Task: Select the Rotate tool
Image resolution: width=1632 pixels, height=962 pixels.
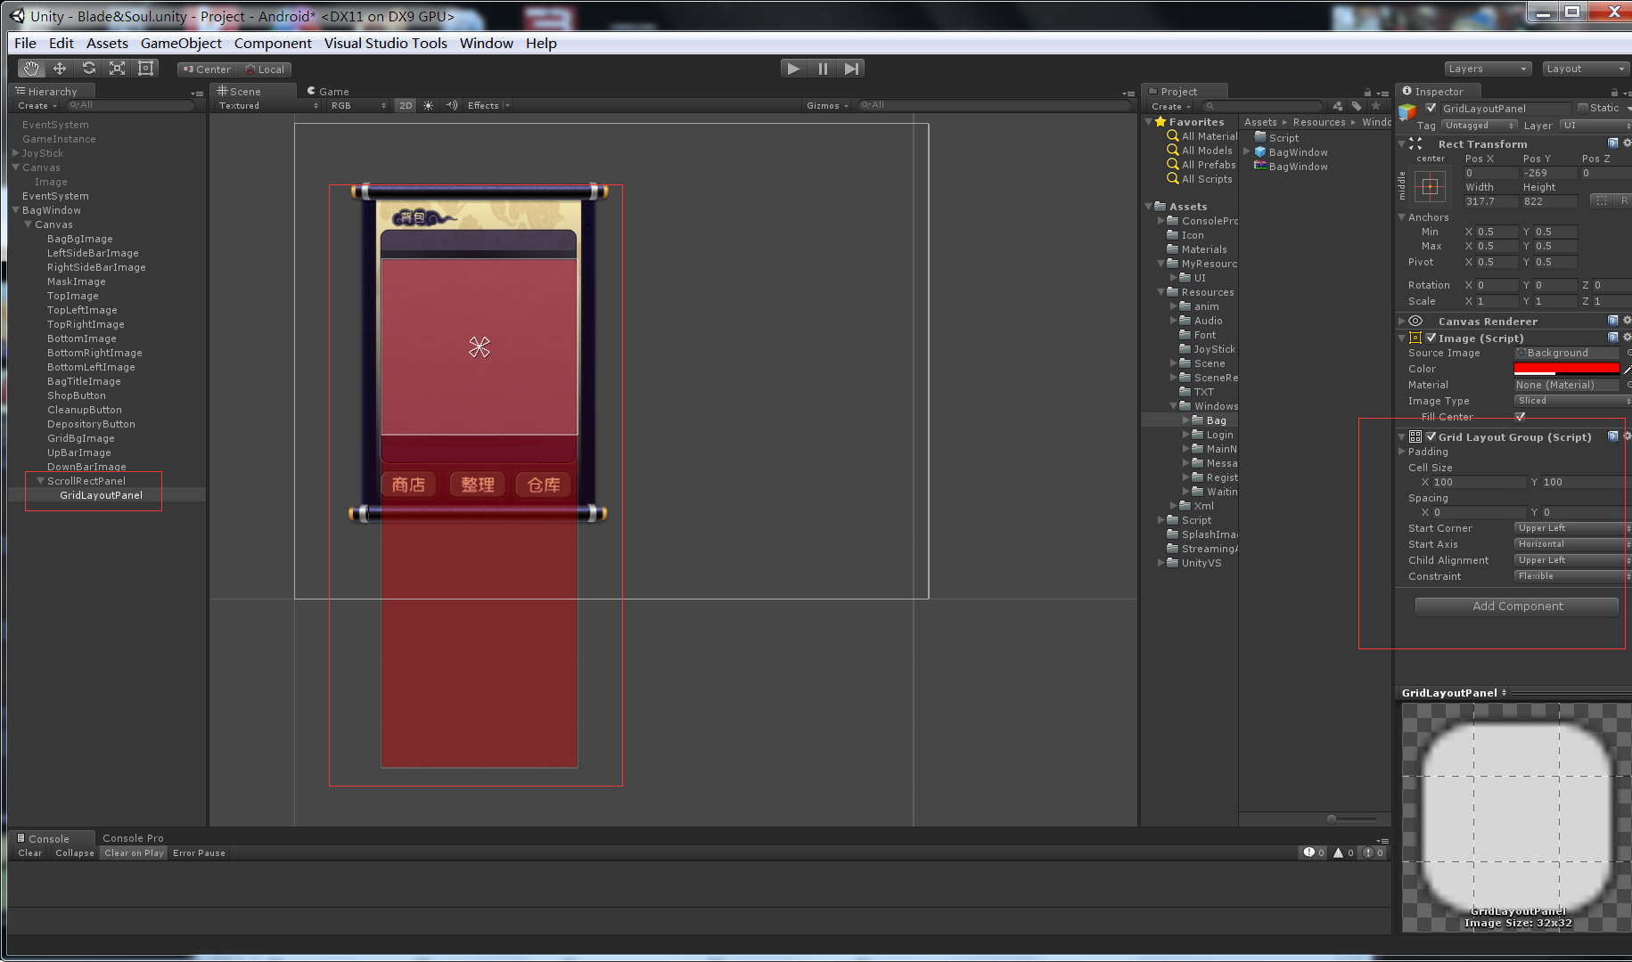Action: pos(88,68)
